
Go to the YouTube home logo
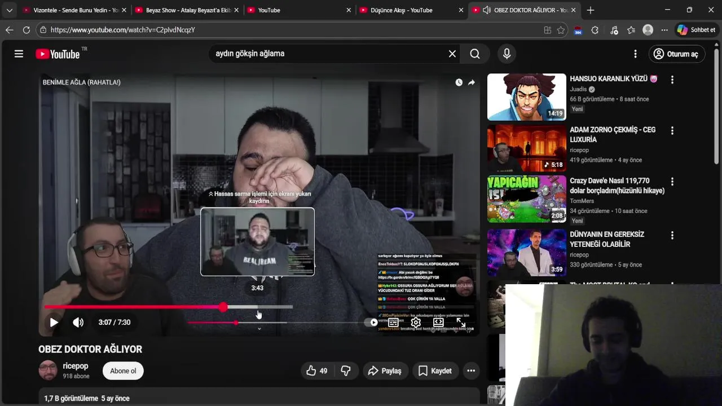(x=58, y=54)
